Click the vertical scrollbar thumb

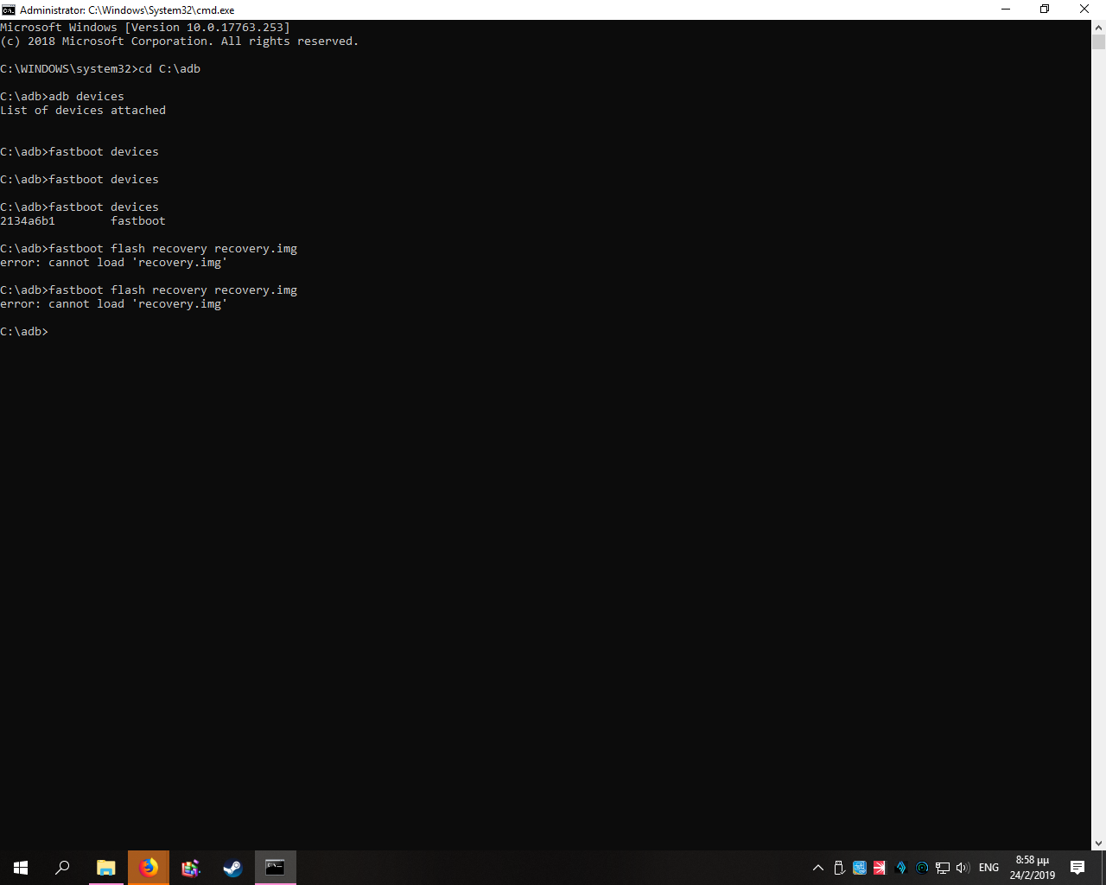(1098, 41)
